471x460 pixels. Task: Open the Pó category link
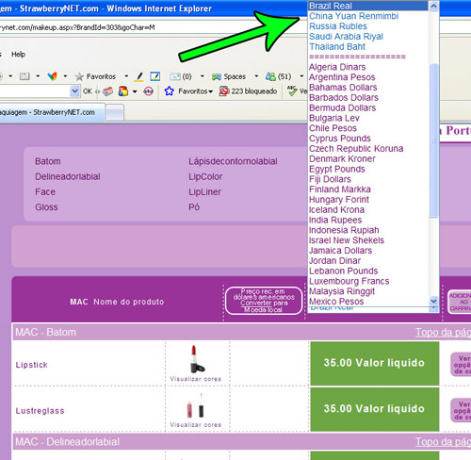point(194,207)
